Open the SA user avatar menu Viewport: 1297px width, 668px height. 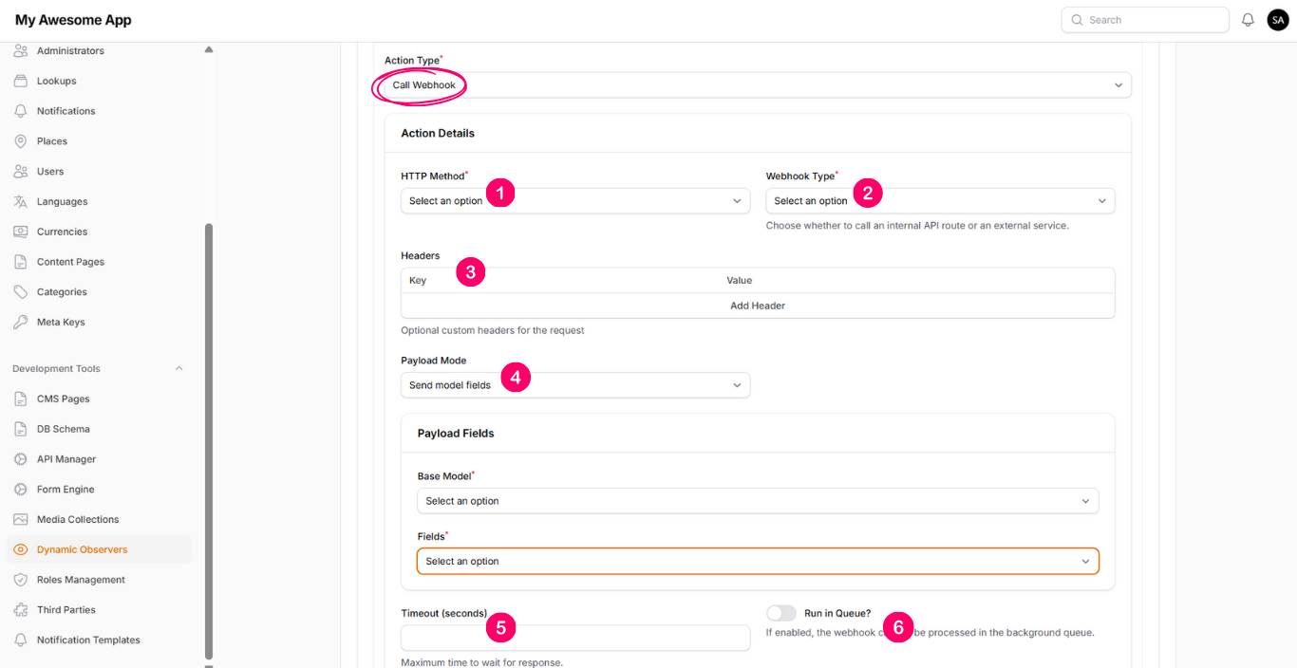pyautogui.click(x=1277, y=20)
